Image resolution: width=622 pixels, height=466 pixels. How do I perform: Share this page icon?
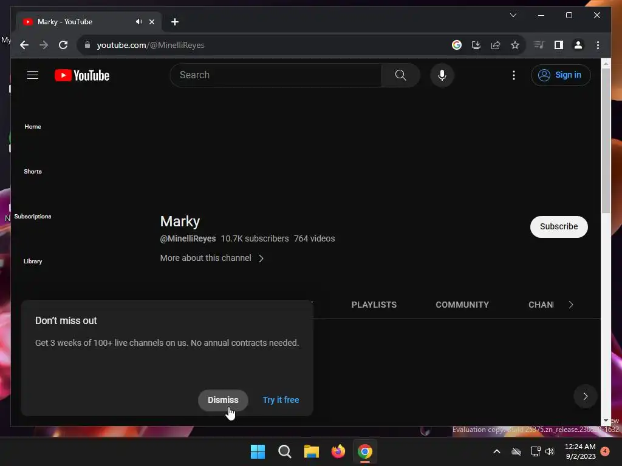click(496, 45)
